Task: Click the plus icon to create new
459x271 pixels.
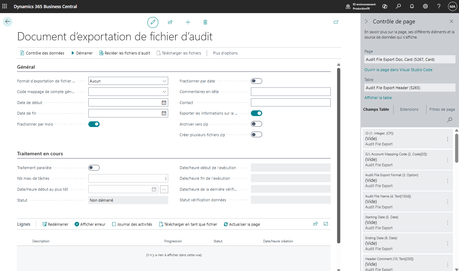Action: pyautogui.click(x=188, y=22)
